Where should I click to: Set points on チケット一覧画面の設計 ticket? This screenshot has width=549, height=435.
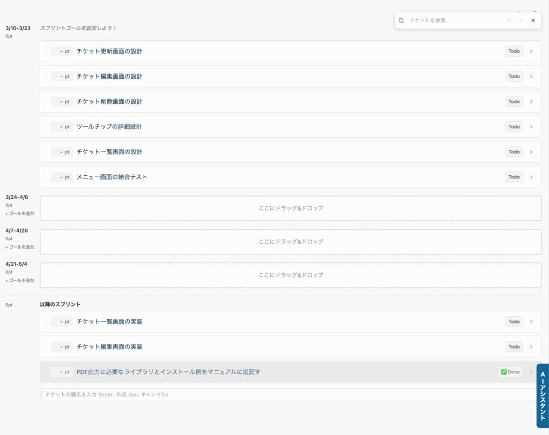(x=62, y=152)
